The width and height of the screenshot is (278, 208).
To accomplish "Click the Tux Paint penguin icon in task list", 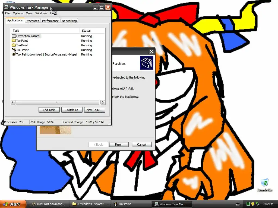I will pos(14,50).
